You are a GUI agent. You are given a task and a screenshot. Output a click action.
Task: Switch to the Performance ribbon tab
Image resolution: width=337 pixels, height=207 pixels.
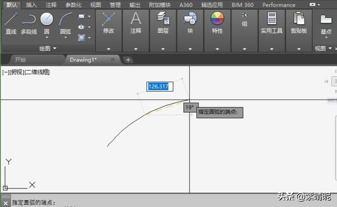pyautogui.click(x=279, y=5)
